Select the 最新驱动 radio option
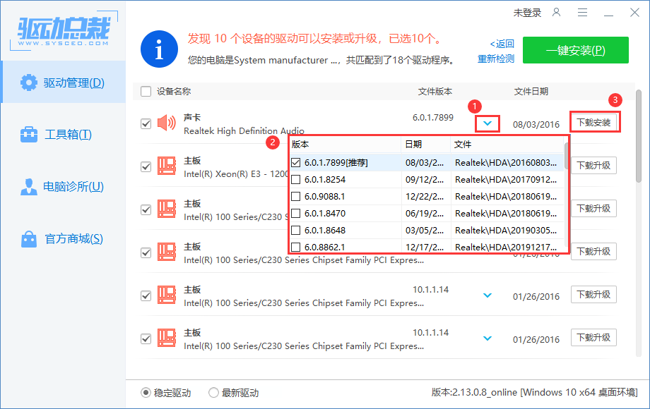The width and height of the screenshot is (650, 409). click(x=213, y=393)
